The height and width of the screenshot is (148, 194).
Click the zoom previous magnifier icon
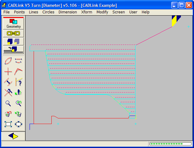(19, 103)
